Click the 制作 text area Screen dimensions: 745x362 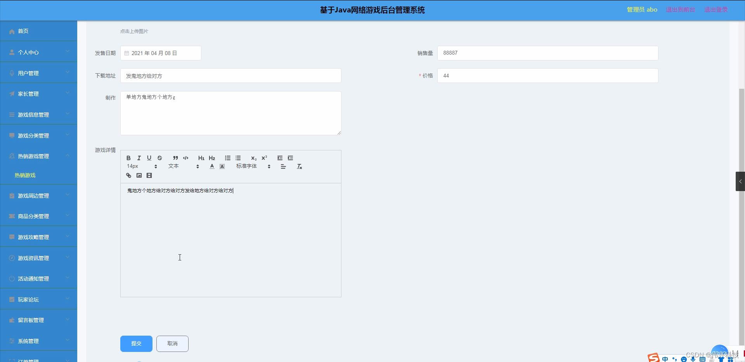coord(230,113)
